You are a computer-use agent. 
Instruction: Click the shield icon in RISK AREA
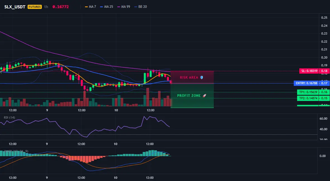coord(202,78)
